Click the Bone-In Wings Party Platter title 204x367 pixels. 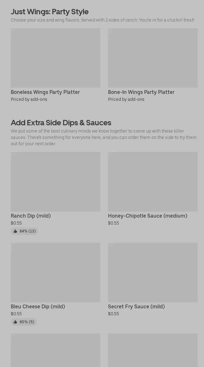141,92
